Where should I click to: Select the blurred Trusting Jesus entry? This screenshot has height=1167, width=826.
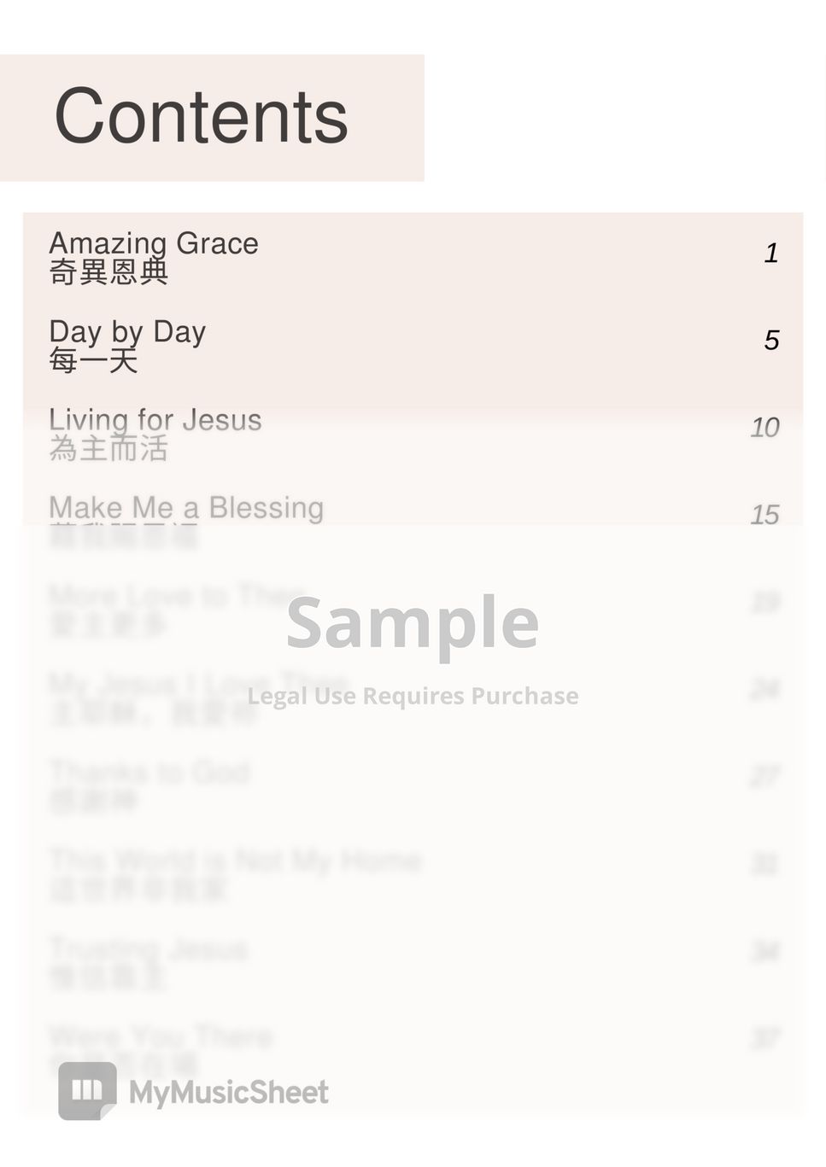click(x=149, y=948)
